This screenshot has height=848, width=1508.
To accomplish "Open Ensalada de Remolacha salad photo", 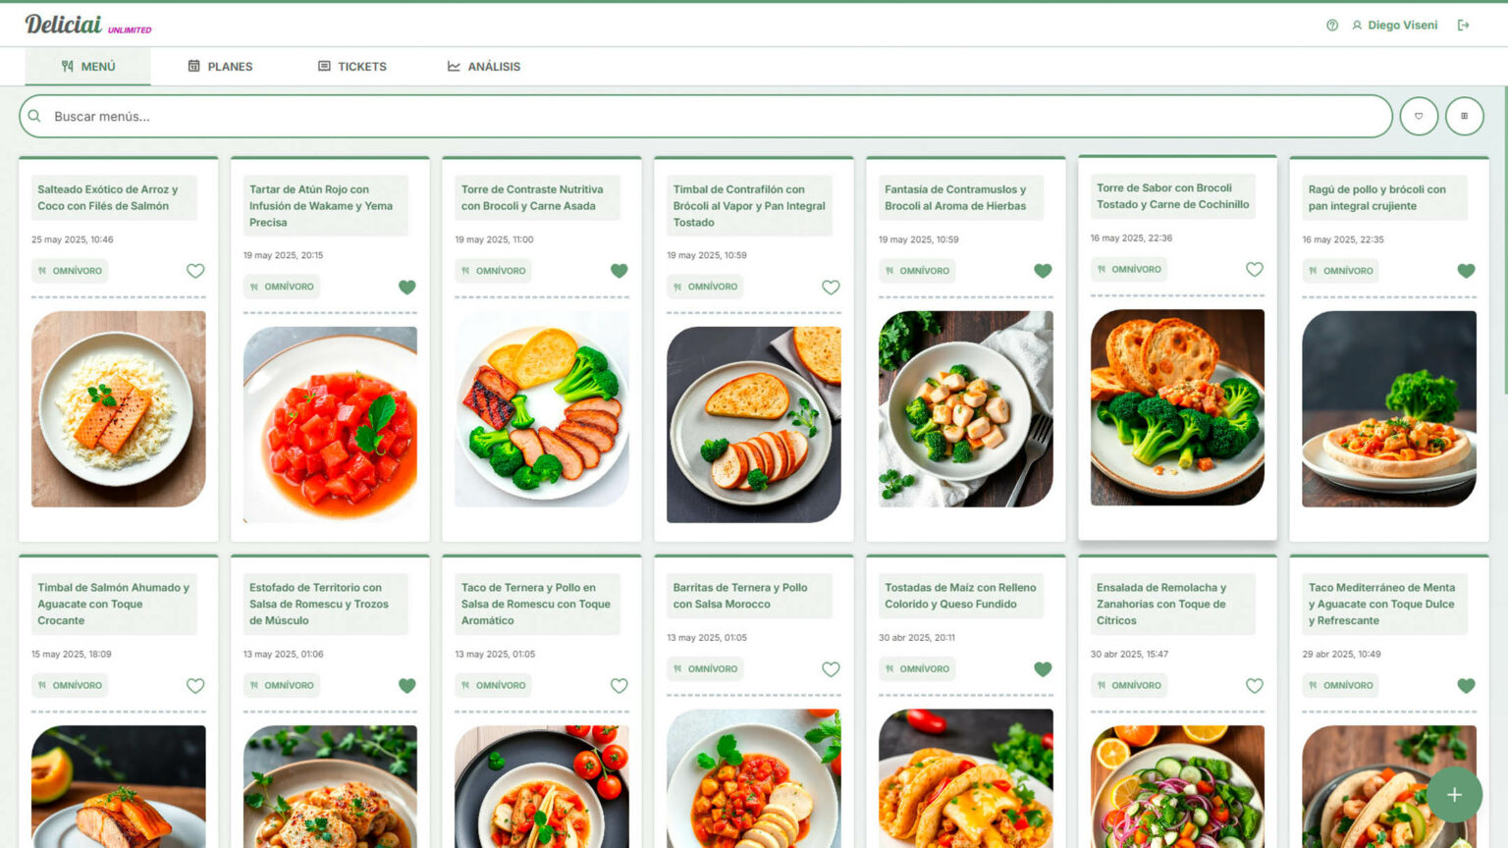I will tap(1177, 786).
